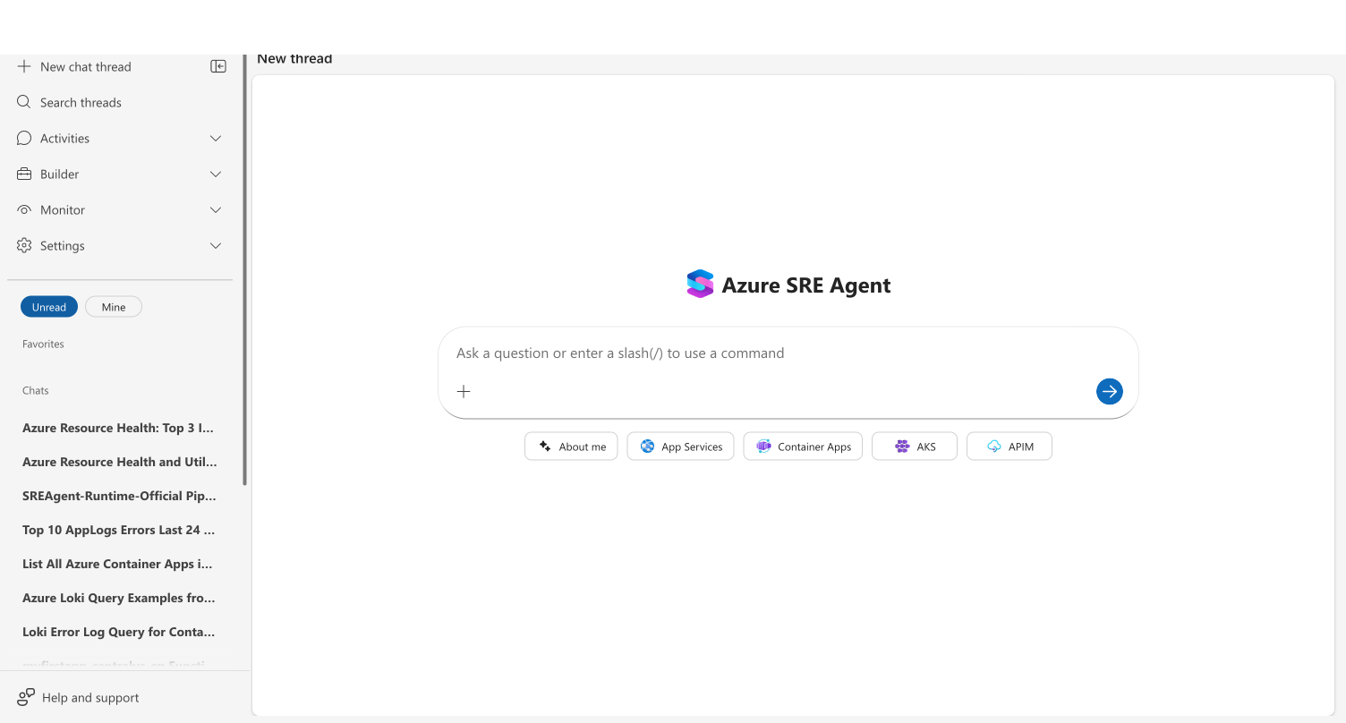Choose the About me suggestion chip
The image size is (1346, 723).
(x=571, y=446)
